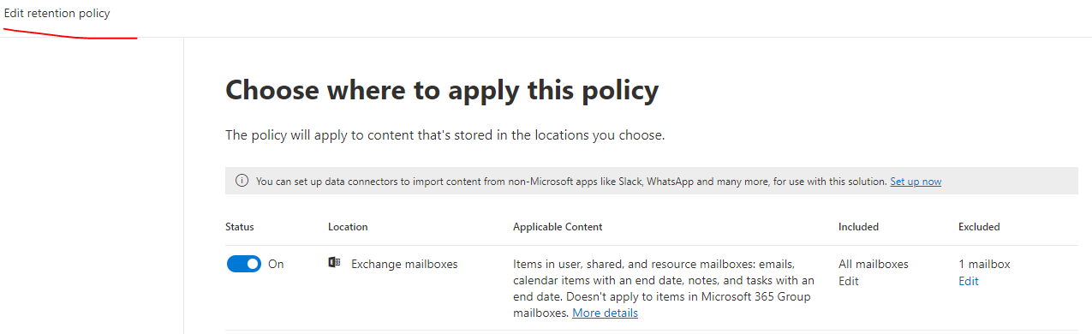Click the All mailboxes included text

tap(874, 264)
